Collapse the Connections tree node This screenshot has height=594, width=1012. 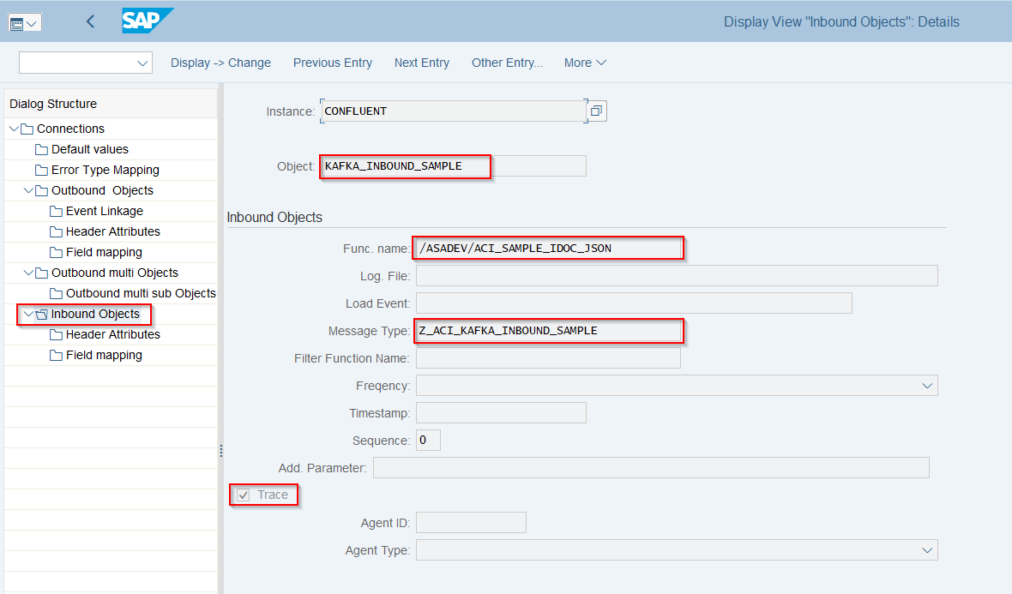coord(14,129)
